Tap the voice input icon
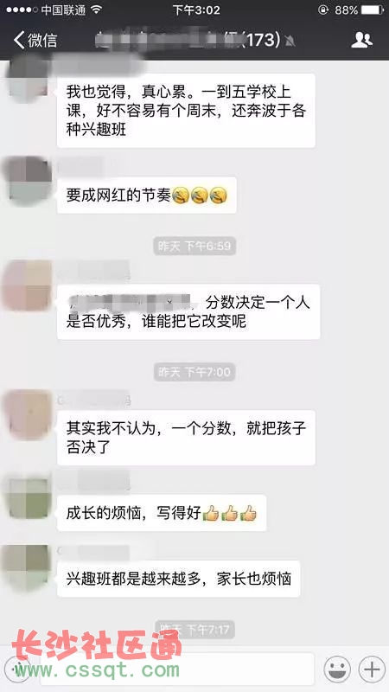This screenshot has height=692, width=389. (x=17, y=669)
